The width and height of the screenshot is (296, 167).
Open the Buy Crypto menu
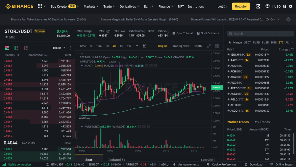[64, 6]
